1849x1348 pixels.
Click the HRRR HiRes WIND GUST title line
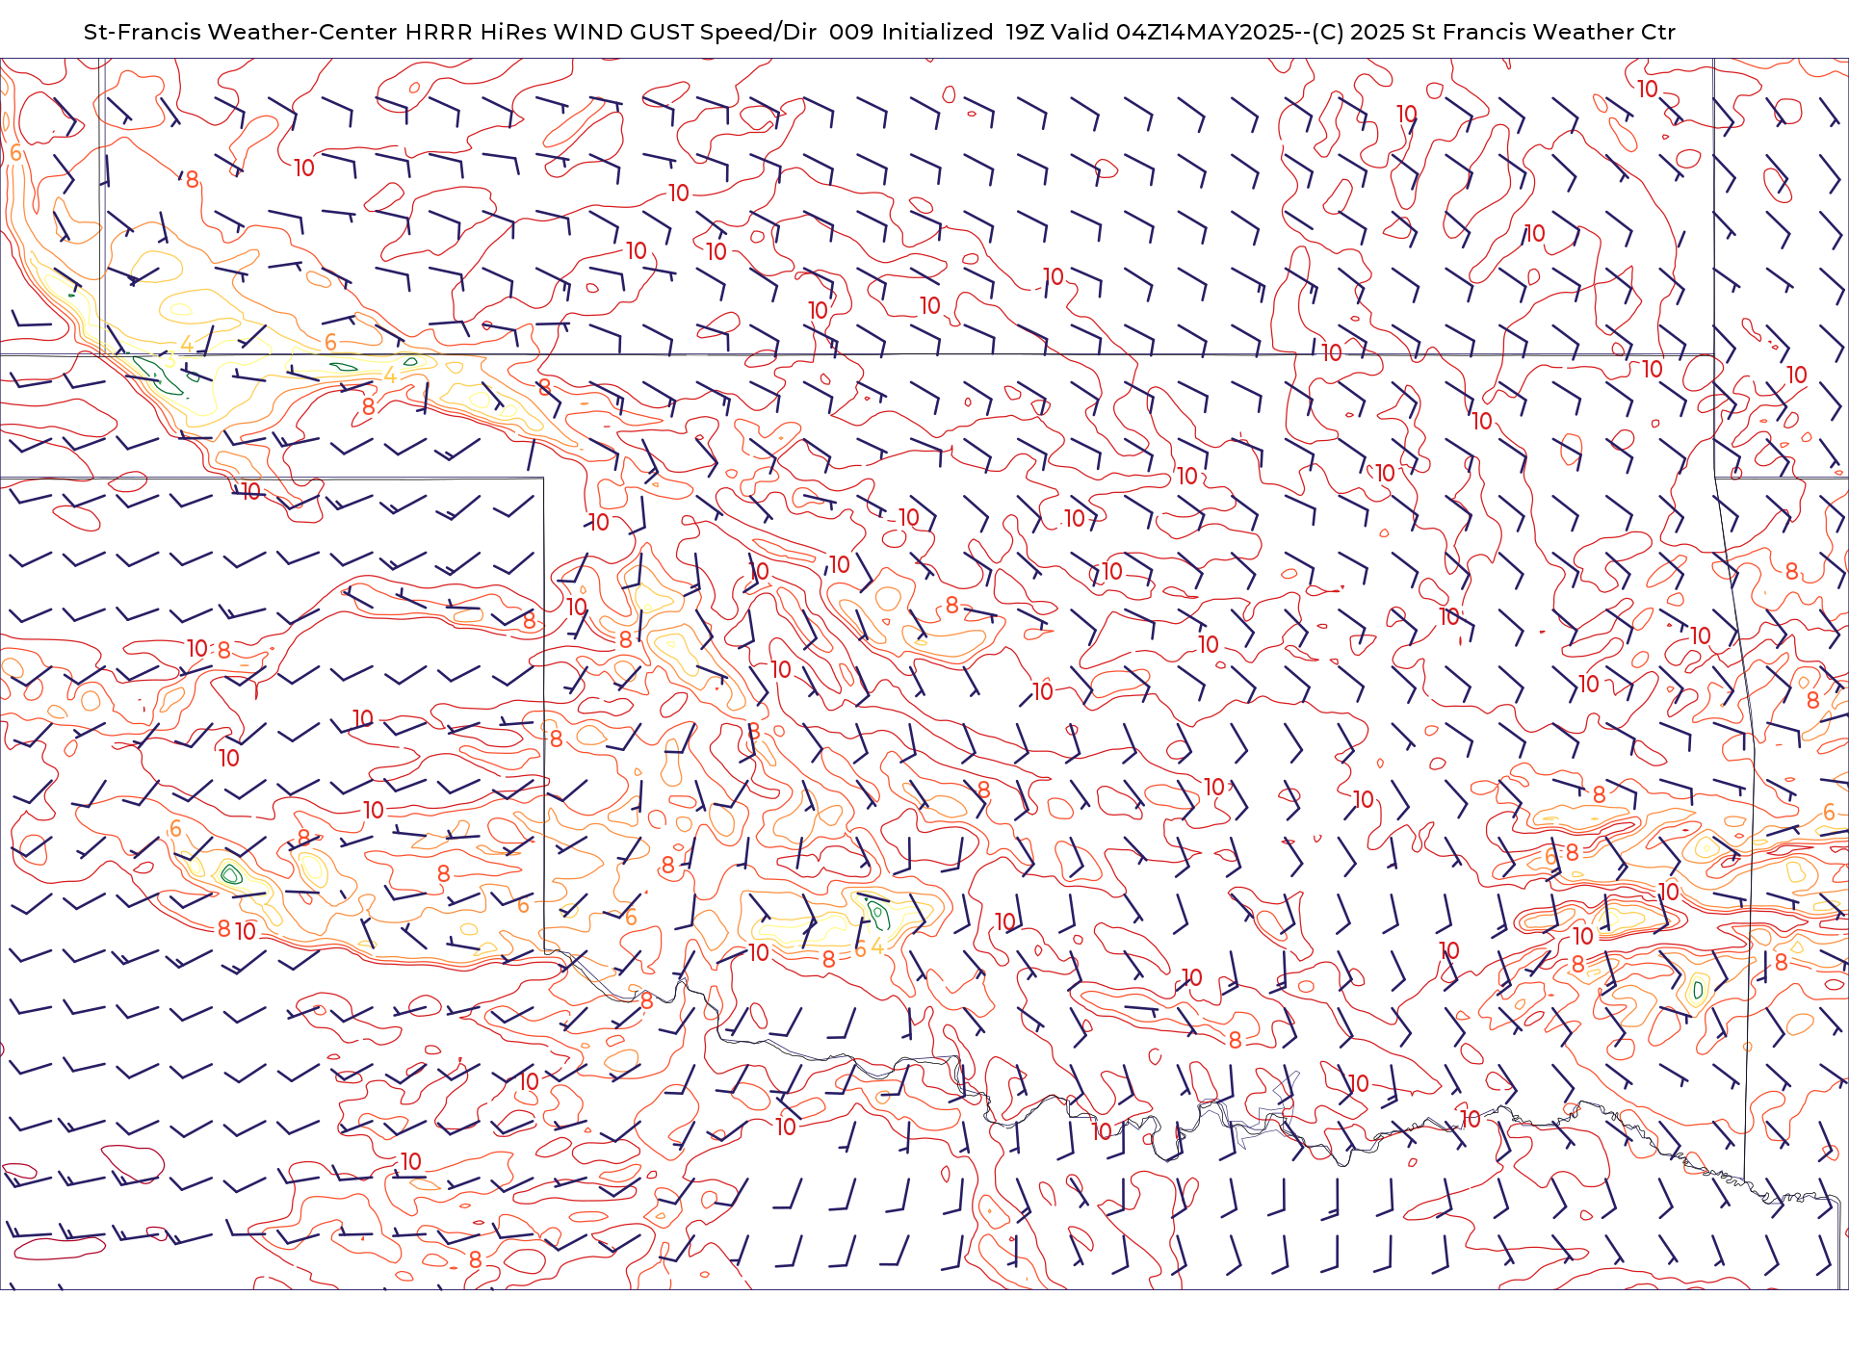[x=879, y=32]
